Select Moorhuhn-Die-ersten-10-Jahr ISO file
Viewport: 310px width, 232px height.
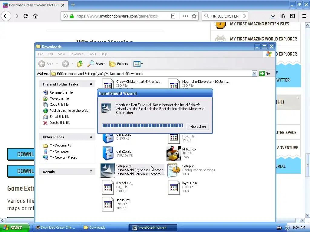(199, 83)
